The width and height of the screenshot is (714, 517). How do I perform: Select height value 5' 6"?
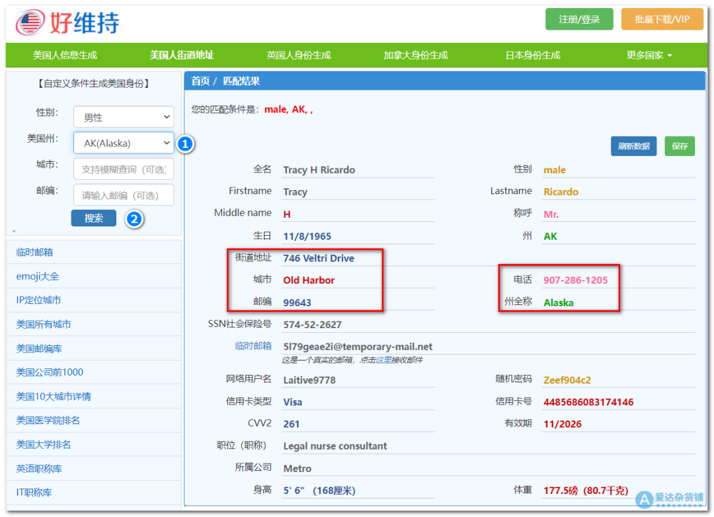[294, 491]
